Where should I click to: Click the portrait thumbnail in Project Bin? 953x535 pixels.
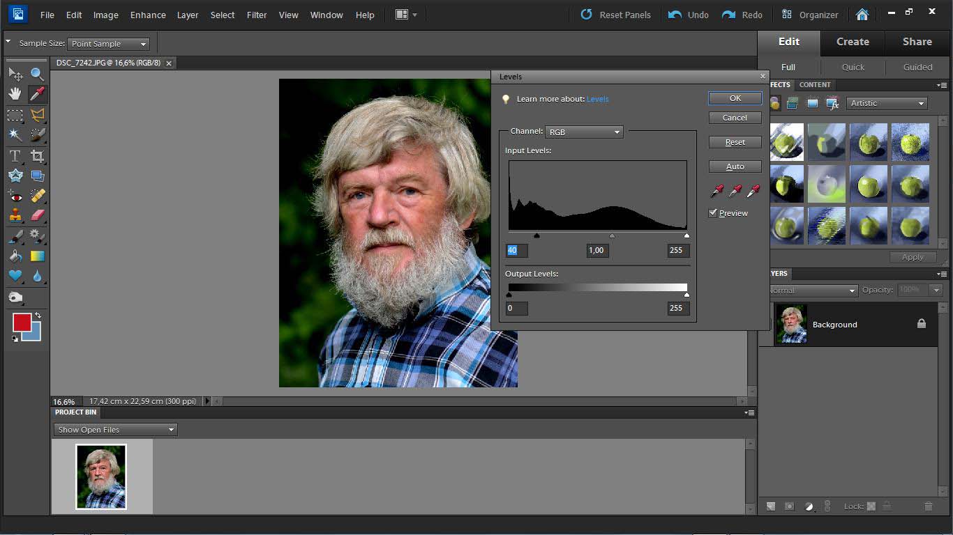click(x=101, y=477)
